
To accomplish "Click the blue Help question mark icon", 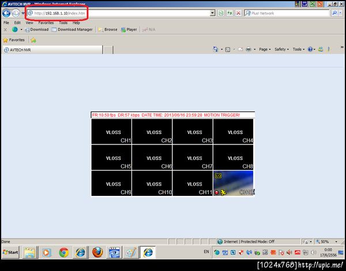I will tap(310, 49).
